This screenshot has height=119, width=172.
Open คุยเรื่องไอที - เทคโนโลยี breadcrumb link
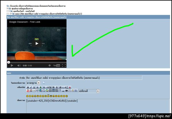coord(24,11)
